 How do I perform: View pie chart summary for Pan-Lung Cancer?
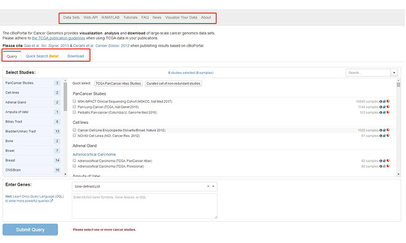pos(388,106)
